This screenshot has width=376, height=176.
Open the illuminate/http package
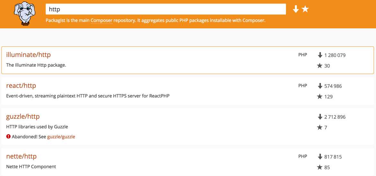[x=29, y=55]
